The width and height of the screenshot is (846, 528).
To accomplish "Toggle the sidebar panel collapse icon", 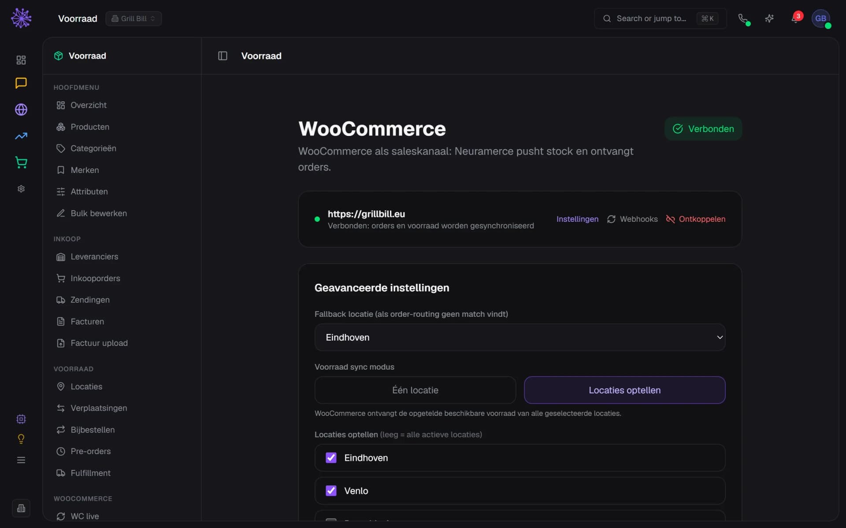I will (223, 56).
